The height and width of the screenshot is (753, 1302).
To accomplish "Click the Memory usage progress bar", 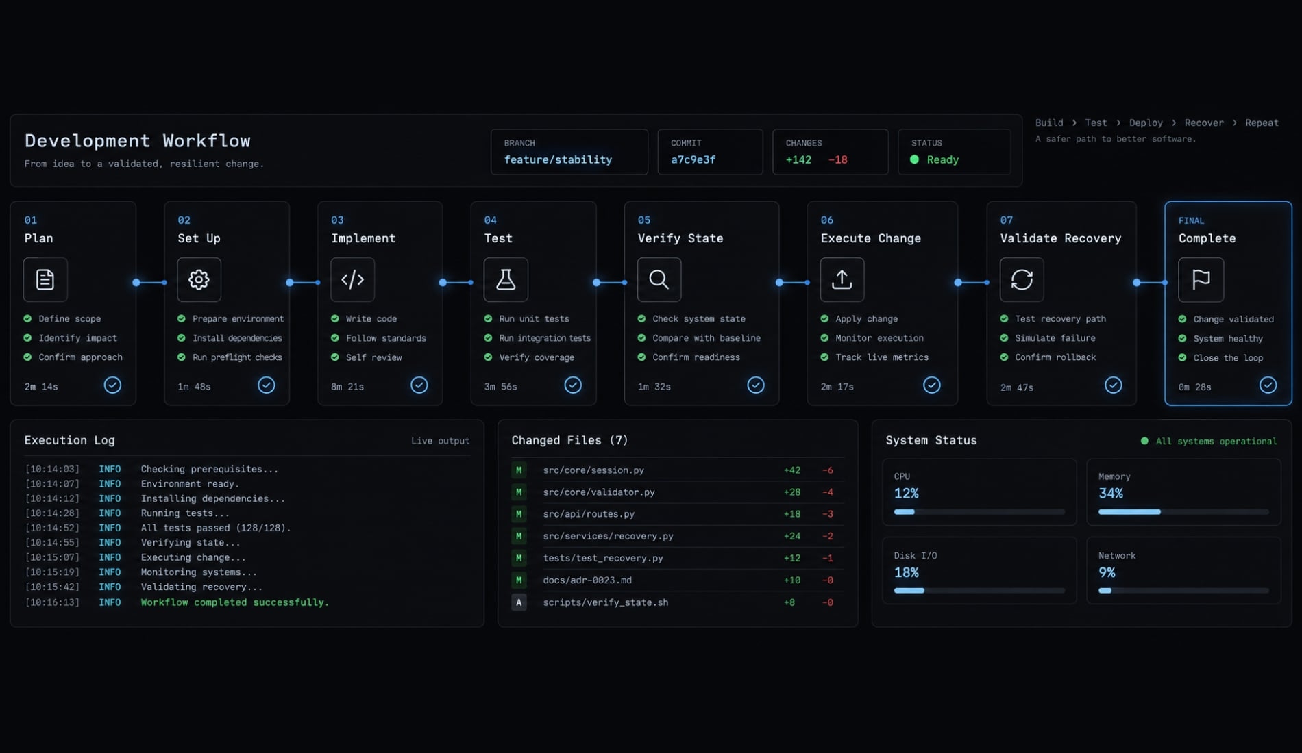I will pos(1183,512).
